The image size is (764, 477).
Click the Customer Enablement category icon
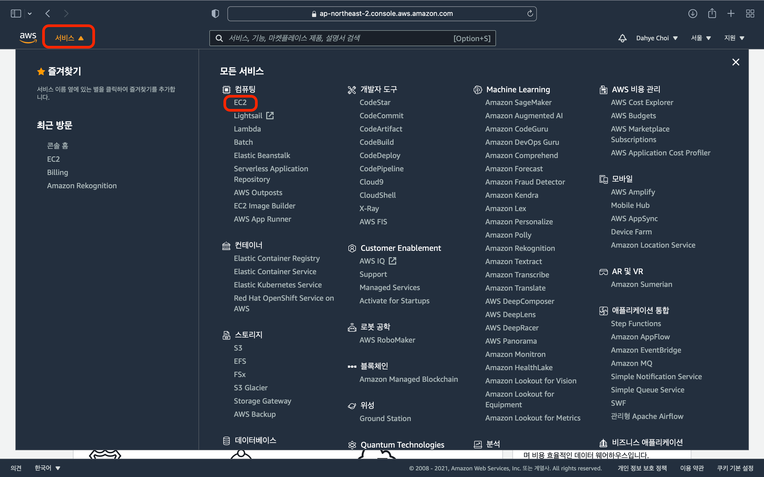pos(352,249)
